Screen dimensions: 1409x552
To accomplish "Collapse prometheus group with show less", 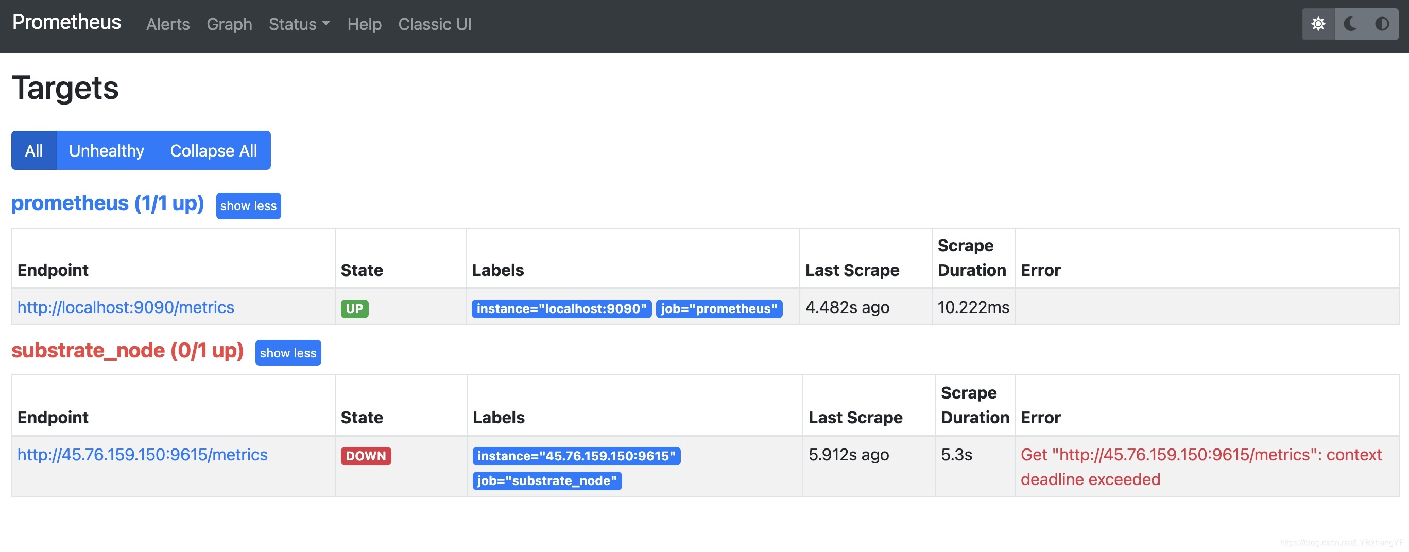I will click(x=248, y=205).
